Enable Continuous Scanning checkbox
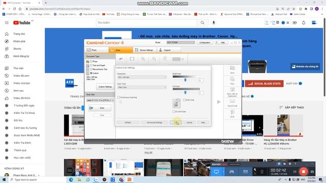The height and width of the screenshot is (183, 326). (119, 97)
